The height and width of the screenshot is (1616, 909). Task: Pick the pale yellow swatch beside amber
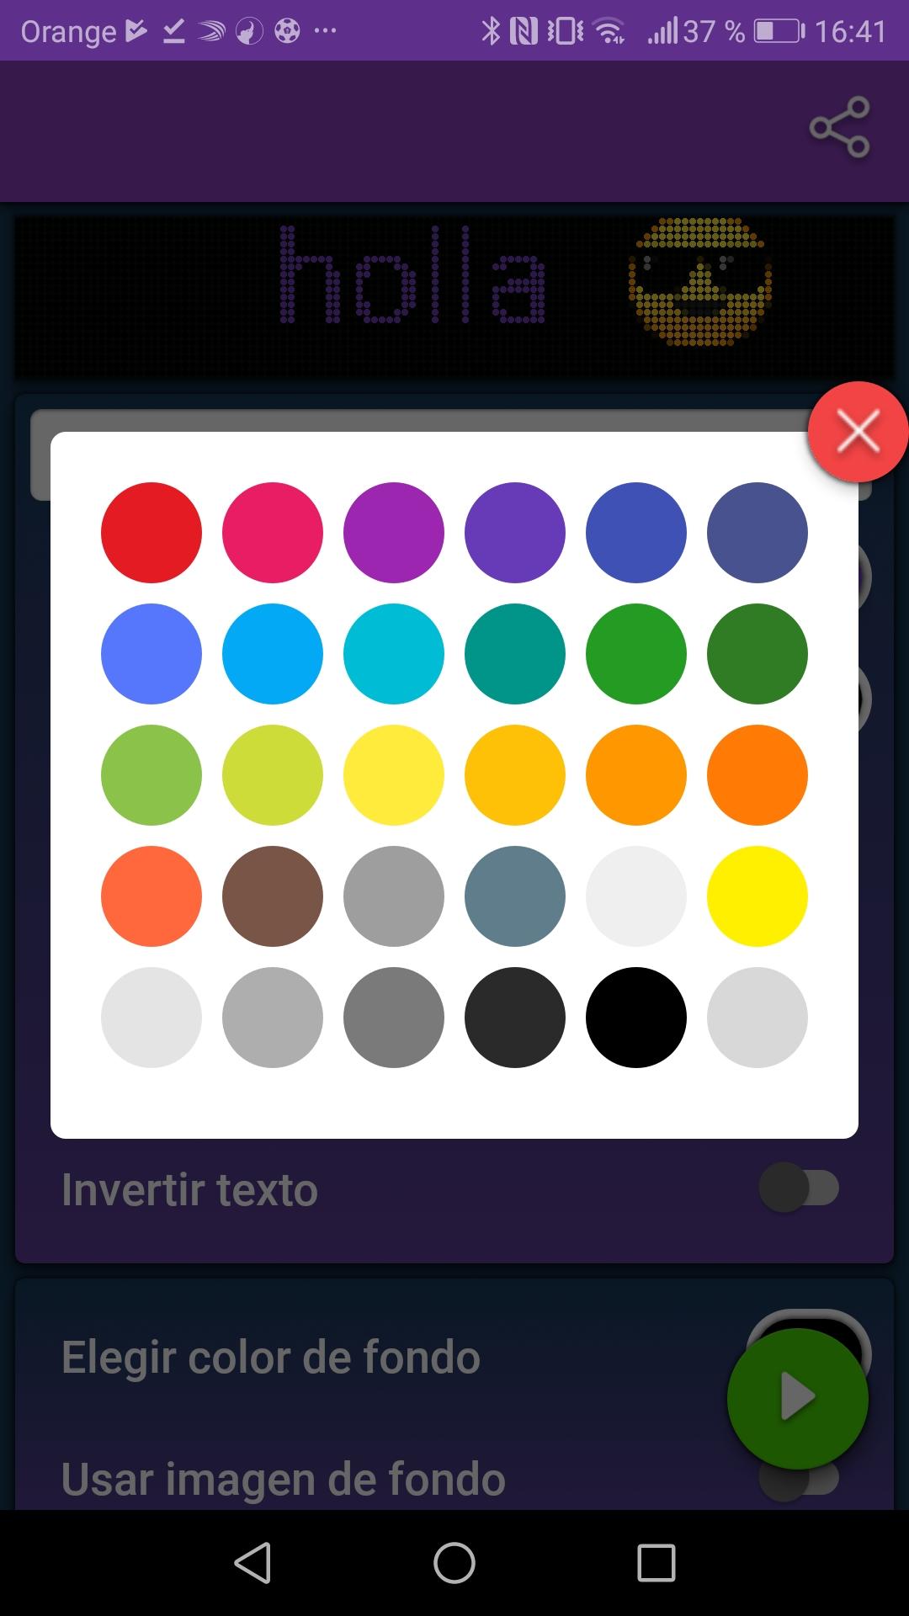394,775
